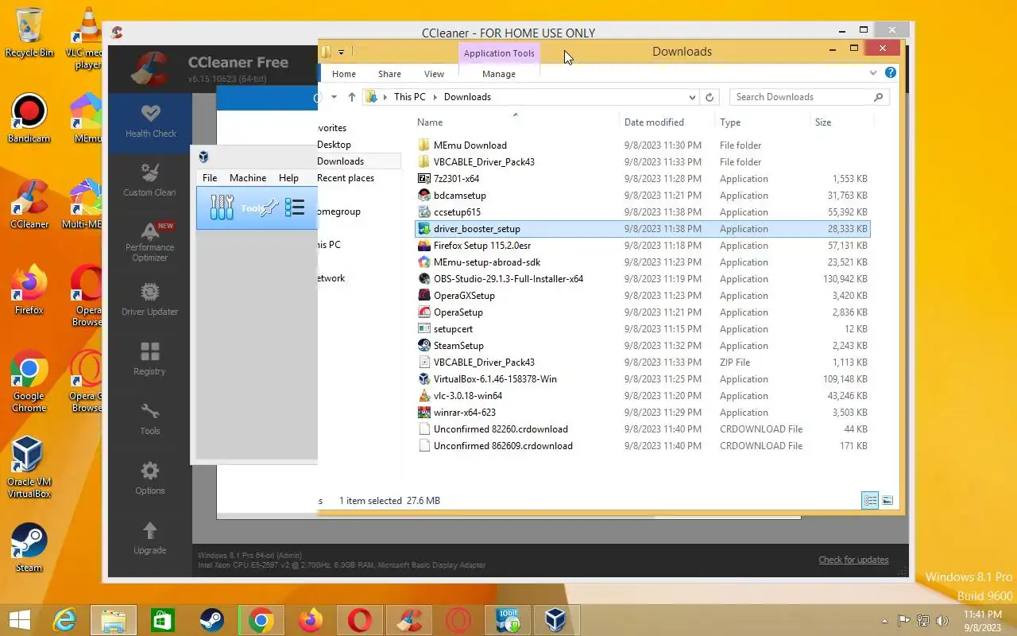Open Registry section in CCleaner

[149, 359]
